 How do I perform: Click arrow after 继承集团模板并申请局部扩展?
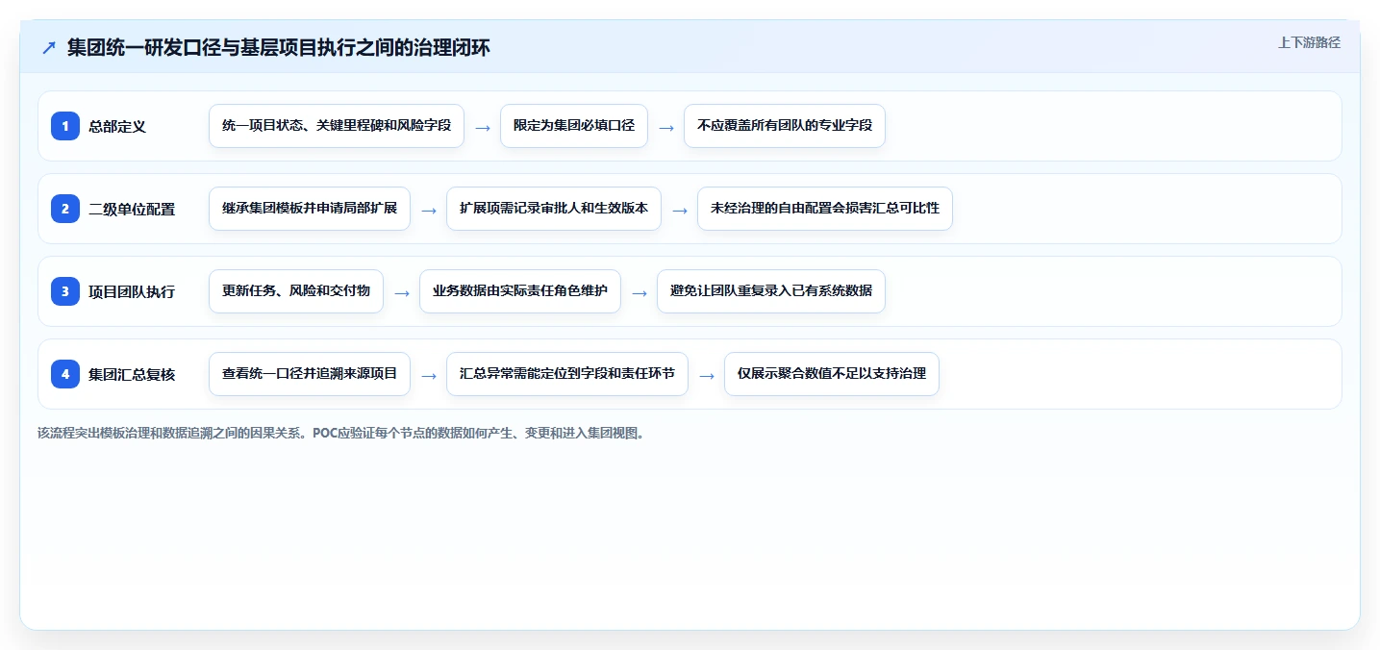[429, 210]
